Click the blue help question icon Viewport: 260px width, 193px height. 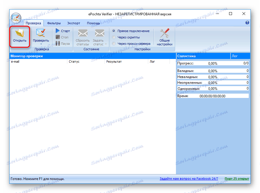click(247, 23)
